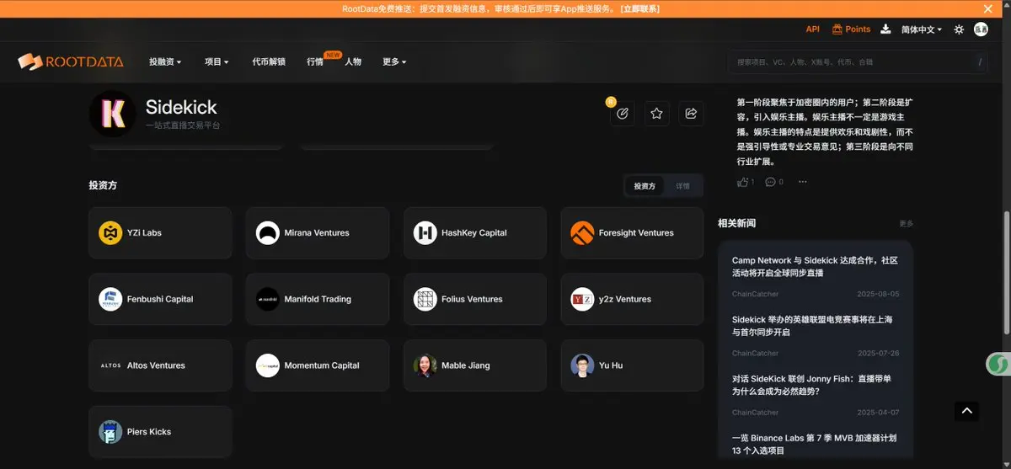
Task: Focus the search input field
Action: coord(857,62)
